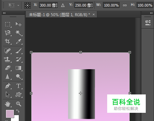Open the tool preset picker dropdown arrow
154x121 pixels.
click(18, 5)
